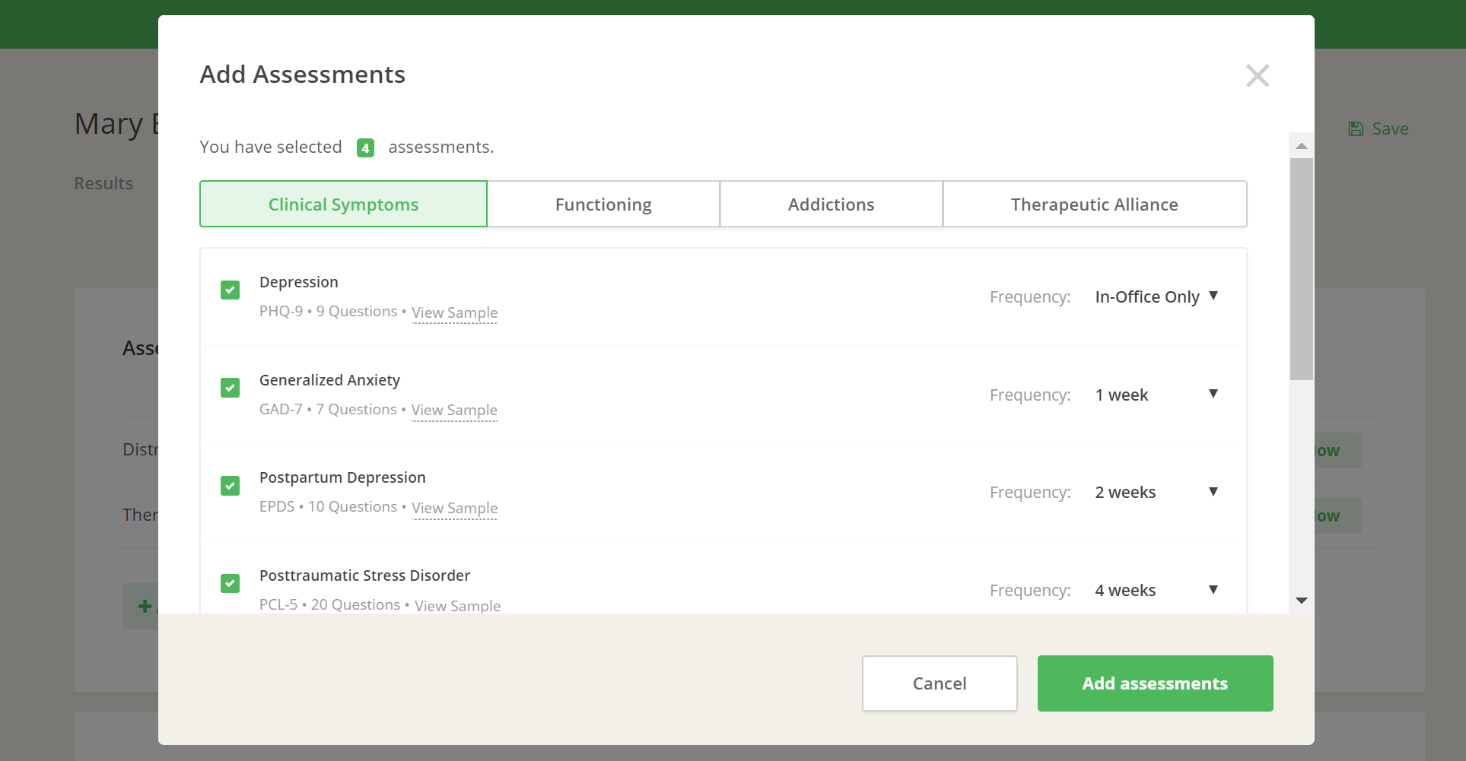
Task: Open the Results tab behind the dialog
Action: pyautogui.click(x=103, y=183)
